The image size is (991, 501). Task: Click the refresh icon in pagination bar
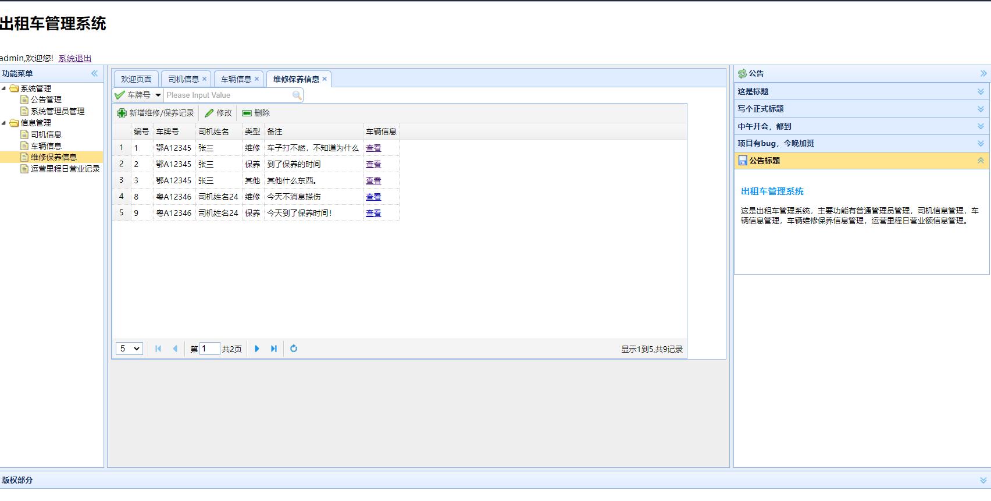(294, 349)
